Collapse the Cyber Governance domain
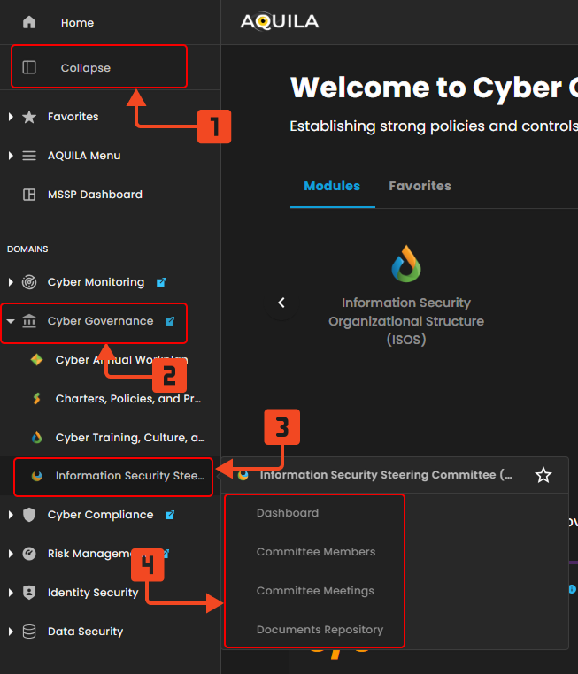Image resolution: width=578 pixels, height=674 pixels. [x=11, y=321]
